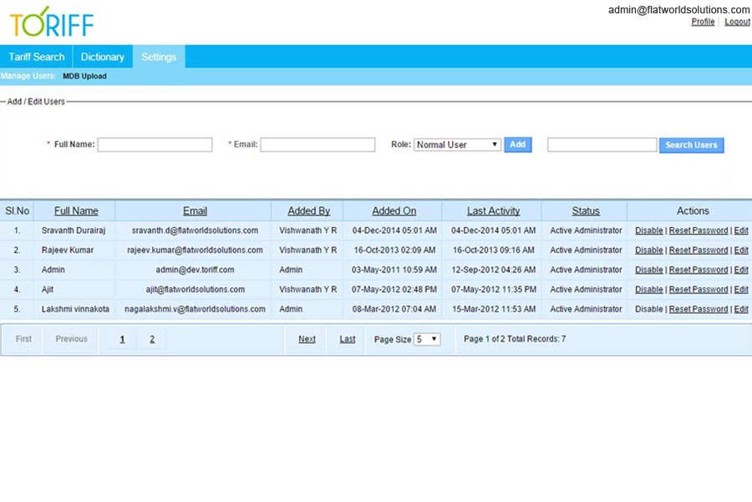Open the Profile link
Image resolution: width=752 pixels, height=502 pixels.
pos(703,22)
